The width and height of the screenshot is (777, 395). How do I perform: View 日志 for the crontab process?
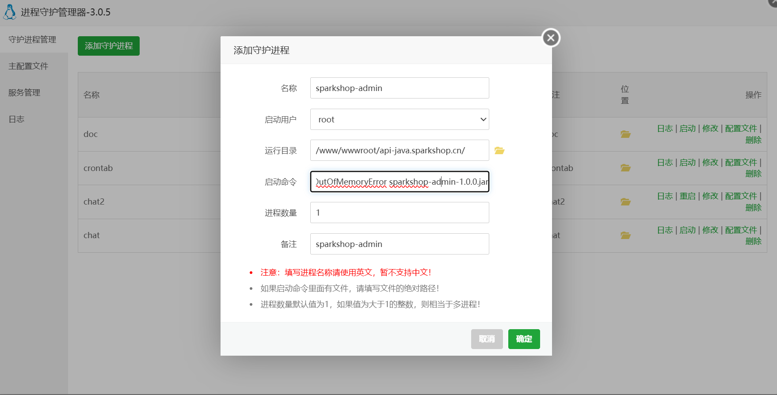tap(665, 163)
